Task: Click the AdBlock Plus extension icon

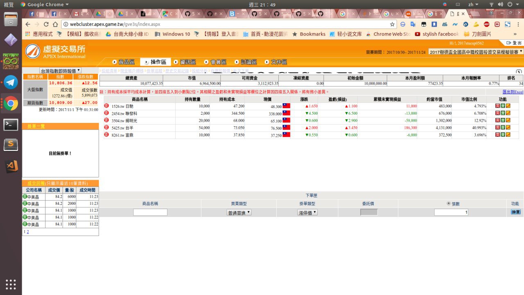Action: [486, 24]
